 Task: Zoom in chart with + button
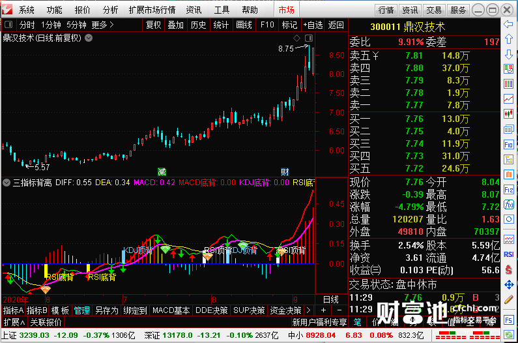coord(323,310)
